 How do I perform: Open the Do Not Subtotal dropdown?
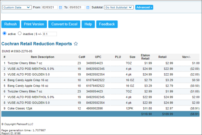(x=119, y=7)
